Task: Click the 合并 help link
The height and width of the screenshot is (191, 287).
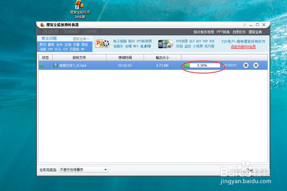Action: coord(59,45)
